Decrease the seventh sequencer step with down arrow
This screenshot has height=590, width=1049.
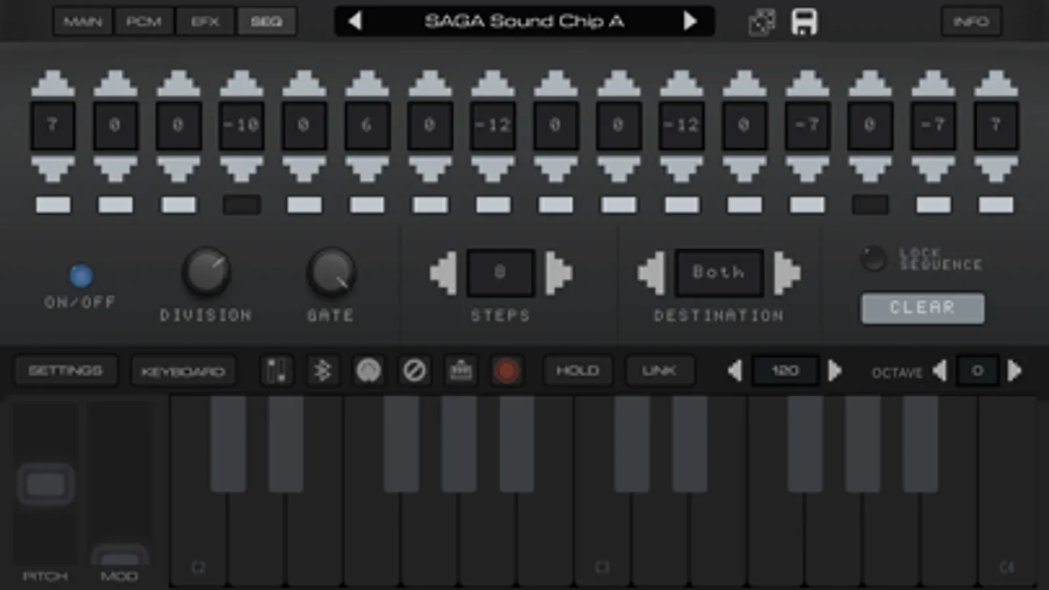(430, 169)
